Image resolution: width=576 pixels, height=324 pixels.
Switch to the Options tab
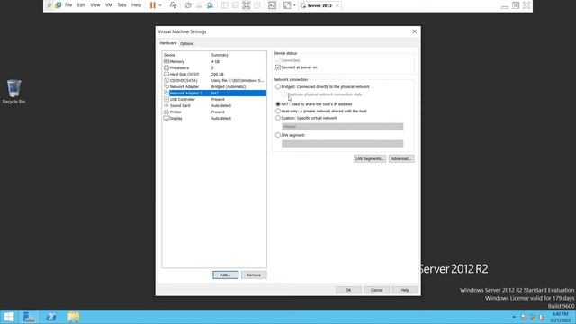click(x=186, y=44)
